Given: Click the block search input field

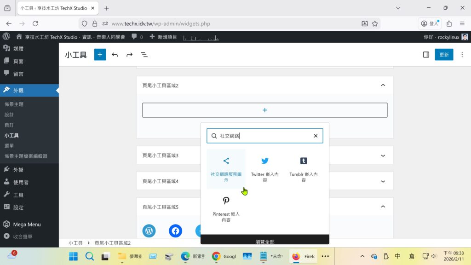Looking at the screenshot, I should point(264,136).
